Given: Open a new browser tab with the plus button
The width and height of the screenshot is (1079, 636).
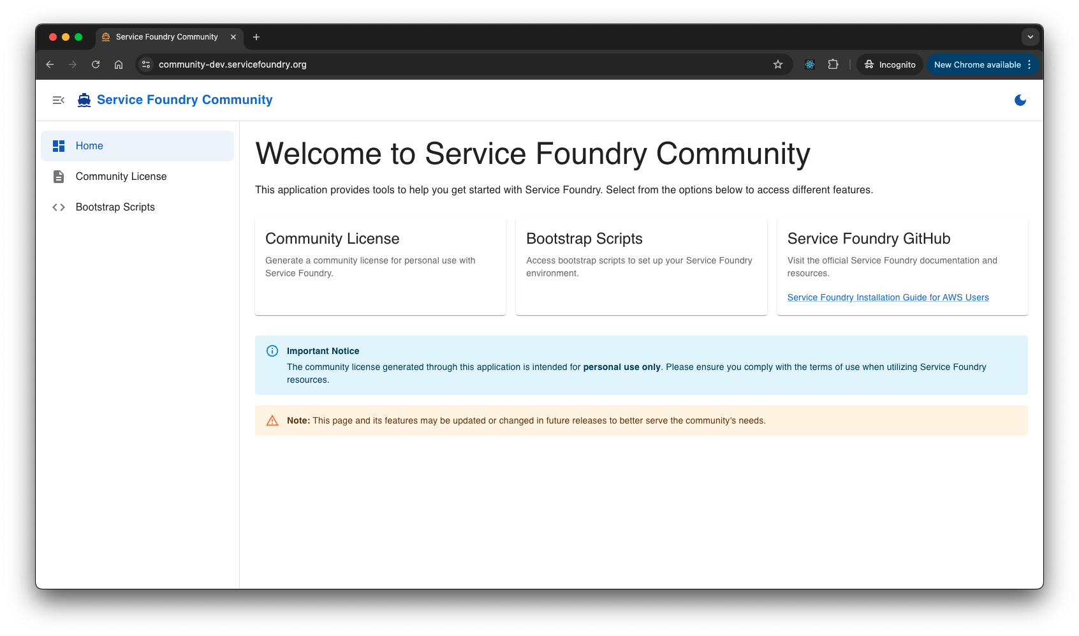Looking at the screenshot, I should coord(256,37).
